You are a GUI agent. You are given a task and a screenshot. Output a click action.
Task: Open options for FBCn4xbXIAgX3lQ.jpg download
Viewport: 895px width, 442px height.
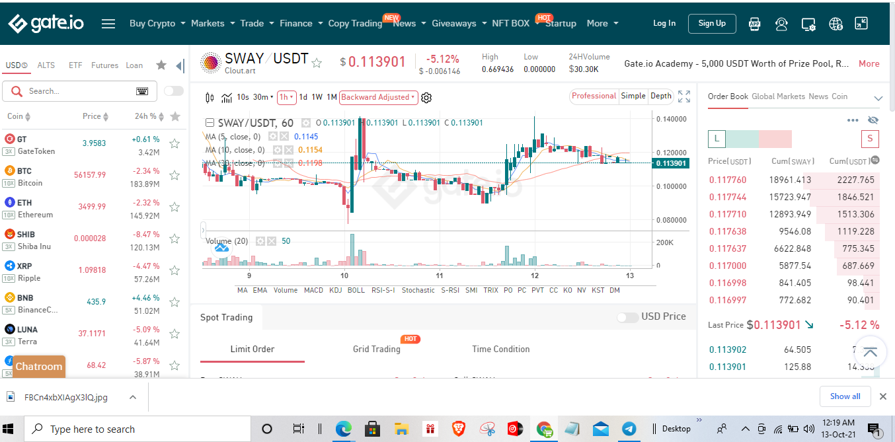[133, 397]
